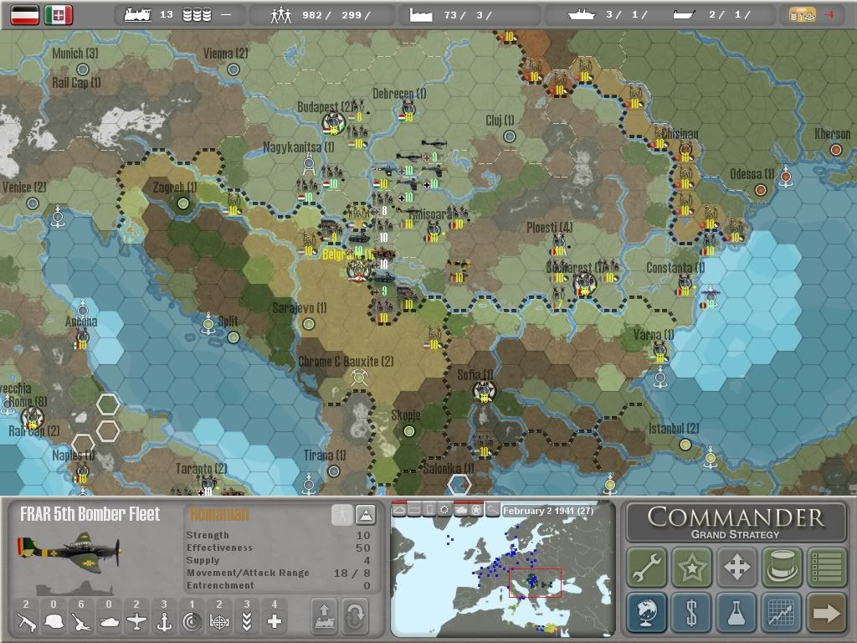Click the plus cross stat icon
Viewport: 857px width, 643px height.
pos(275,622)
